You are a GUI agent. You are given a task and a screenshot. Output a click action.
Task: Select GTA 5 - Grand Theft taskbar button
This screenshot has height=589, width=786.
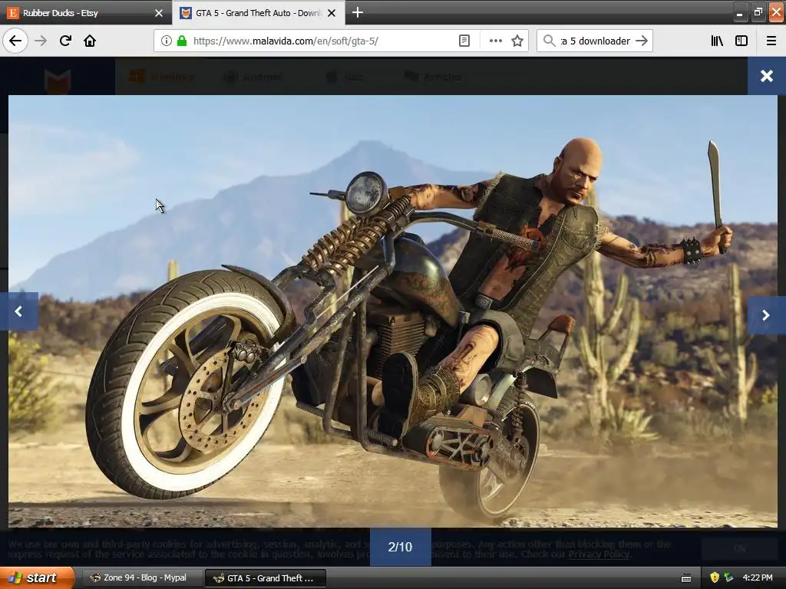[266, 578]
